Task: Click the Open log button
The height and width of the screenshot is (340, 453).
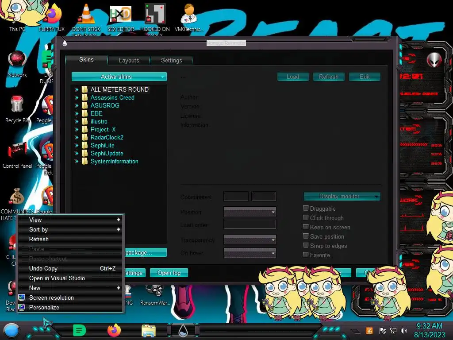Action: (x=169, y=273)
